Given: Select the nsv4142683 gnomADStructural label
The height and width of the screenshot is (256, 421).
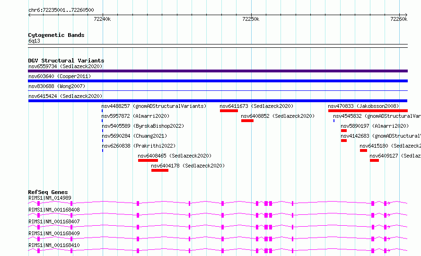Looking at the screenshot, I should (x=381, y=136).
